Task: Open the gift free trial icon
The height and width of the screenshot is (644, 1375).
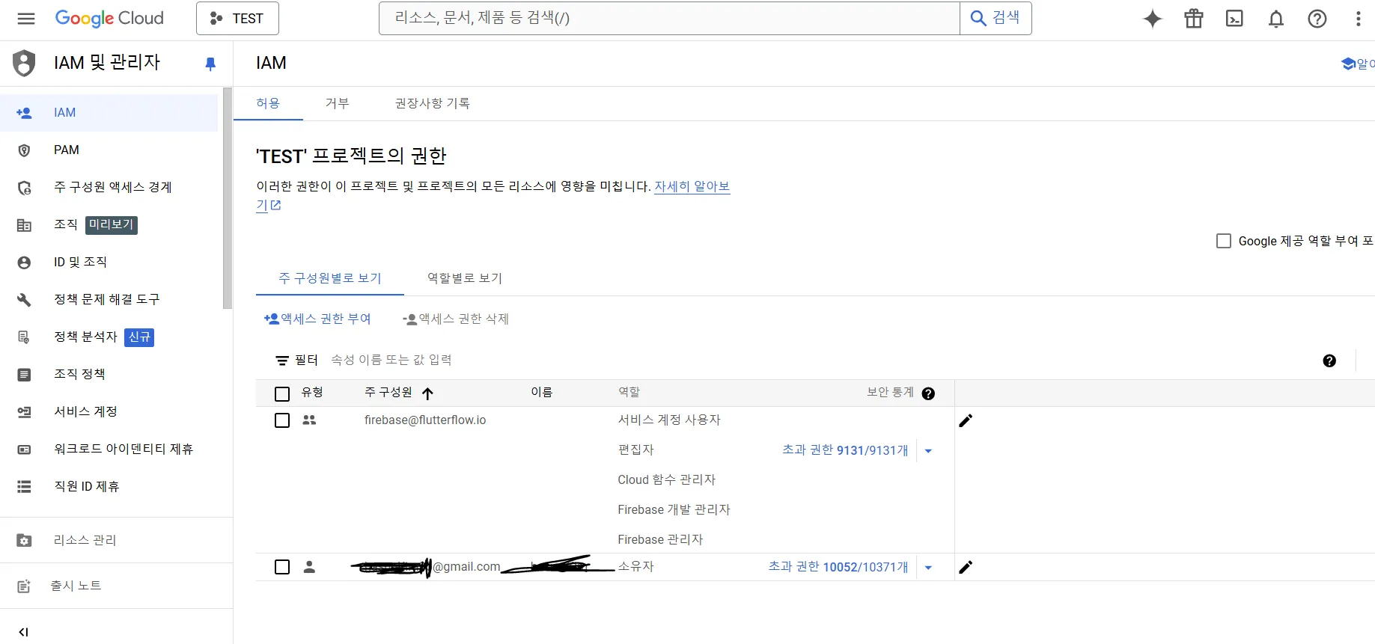Action: click(1194, 19)
